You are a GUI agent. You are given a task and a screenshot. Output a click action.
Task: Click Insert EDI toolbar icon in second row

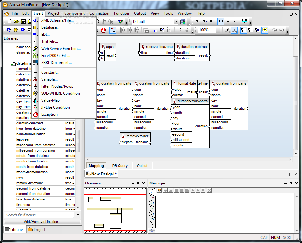(23, 30)
